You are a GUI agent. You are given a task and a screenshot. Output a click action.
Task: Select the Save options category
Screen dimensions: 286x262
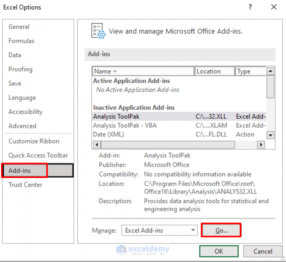15,83
